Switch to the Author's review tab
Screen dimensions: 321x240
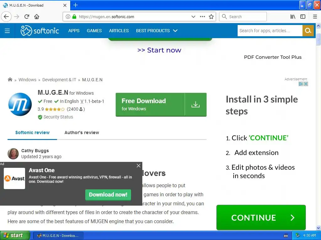(x=82, y=132)
